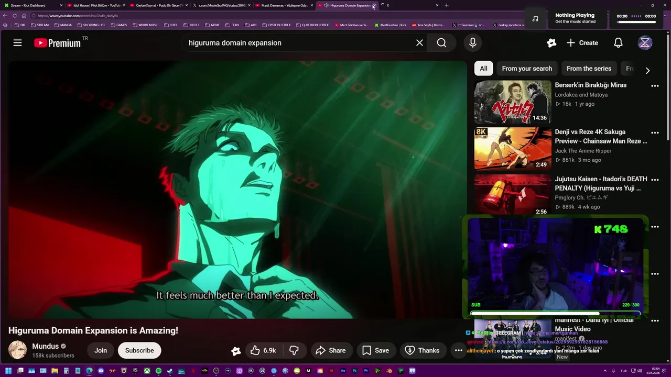The image size is (671, 377).
Task: Expand the GAMES bookmarks folder
Action: 119,25
